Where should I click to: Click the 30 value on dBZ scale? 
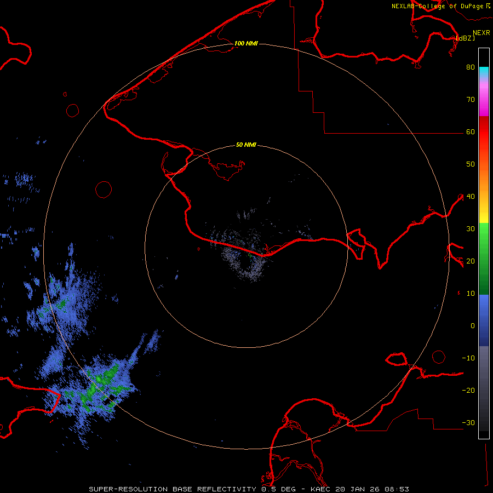pos(471,229)
